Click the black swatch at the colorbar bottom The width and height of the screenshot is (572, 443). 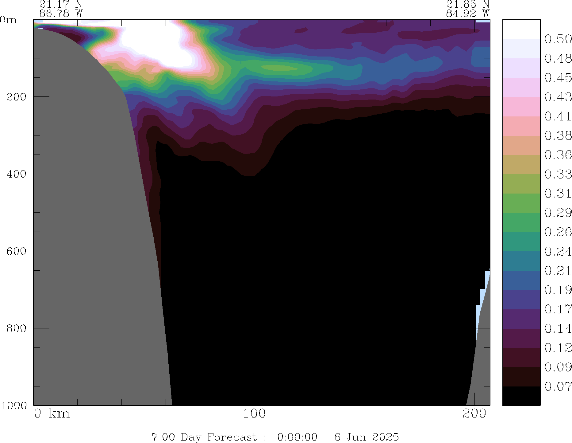521,396
